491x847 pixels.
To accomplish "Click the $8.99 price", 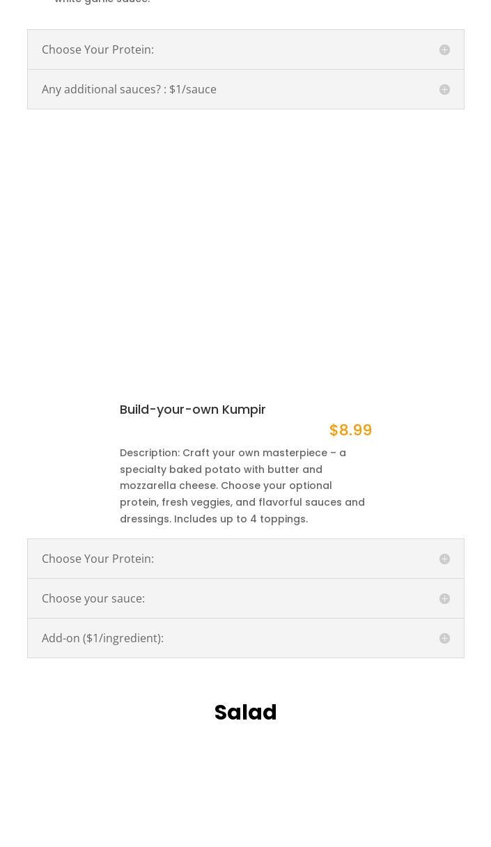I will click(x=350, y=430).
